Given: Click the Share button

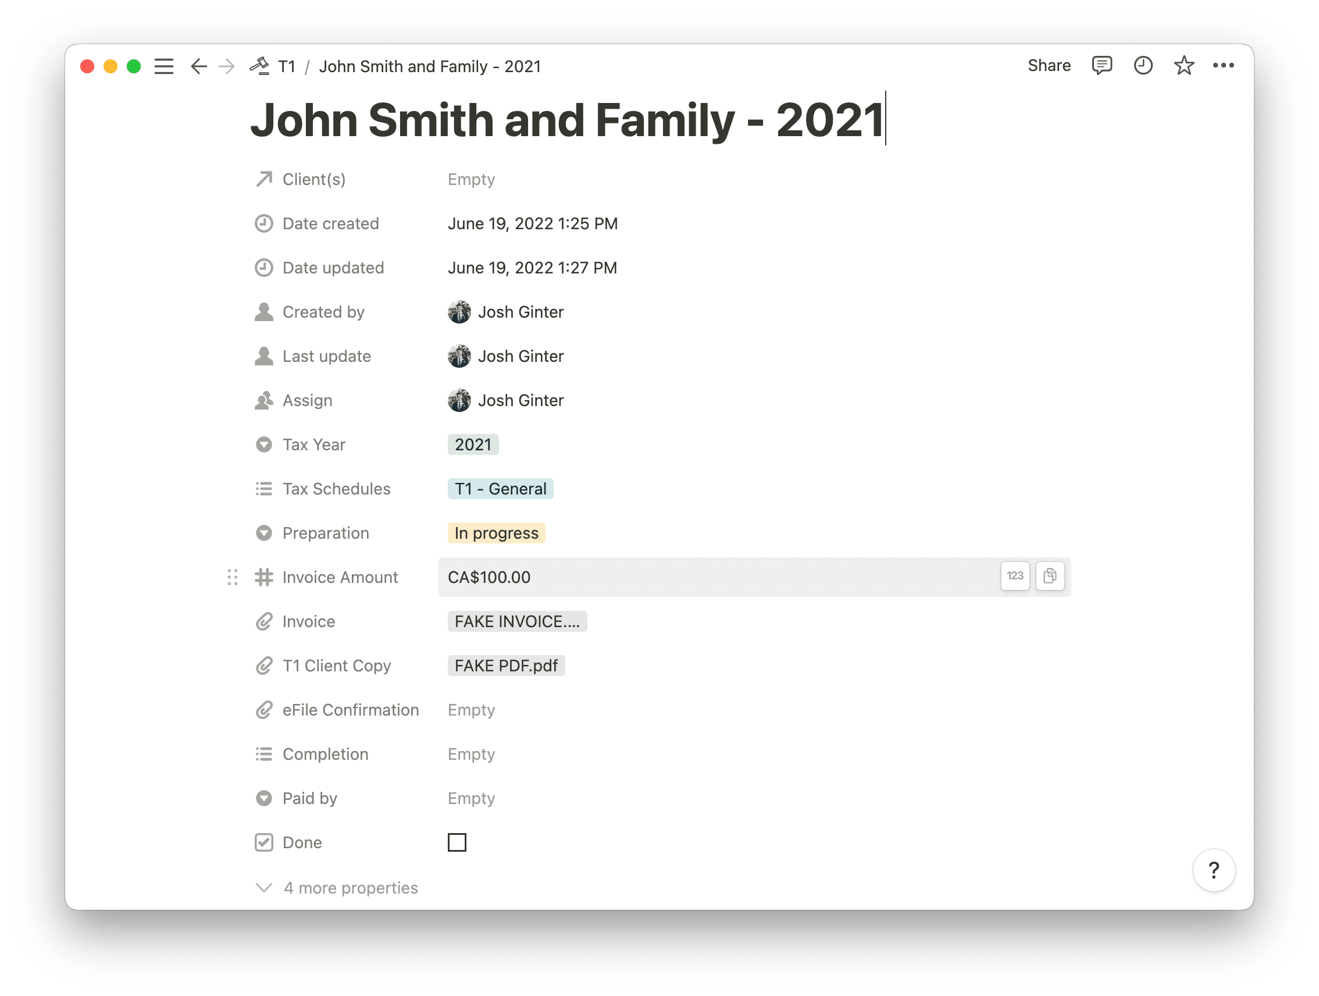Looking at the screenshot, I should point(1049,66).
